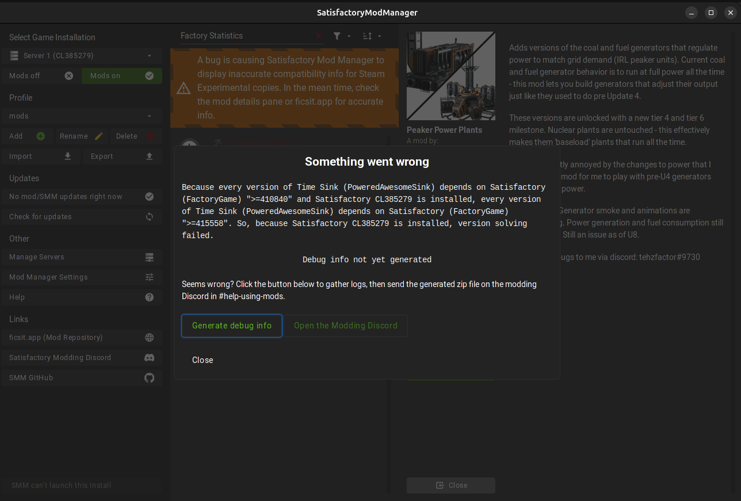This screenshot has width=741, height=501.
Task: Open ficsit.app Mod Repository link
Action: [82, 338]
